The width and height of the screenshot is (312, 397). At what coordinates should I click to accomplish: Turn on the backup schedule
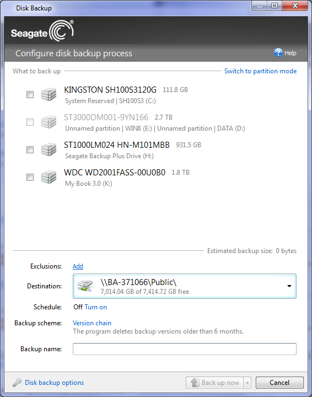pyautogui.click(x=96, y=307)
